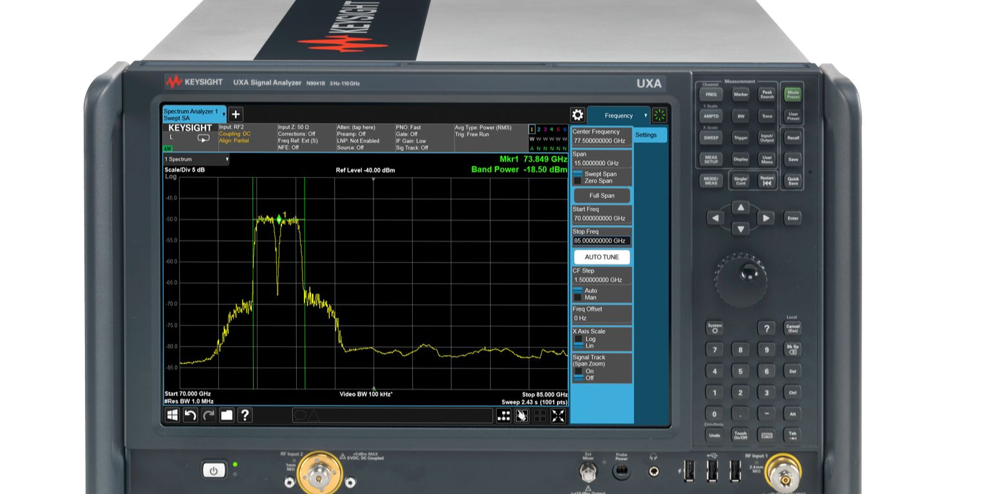Open the gear settings icon
The height and width of the screenshot is (494, 989).
coord(578,115)
